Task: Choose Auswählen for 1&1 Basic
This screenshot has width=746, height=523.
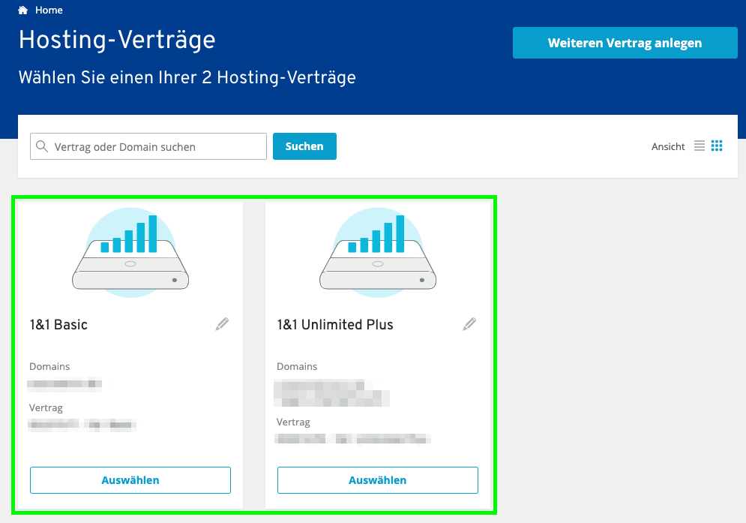Action: (x=130, y=480)
